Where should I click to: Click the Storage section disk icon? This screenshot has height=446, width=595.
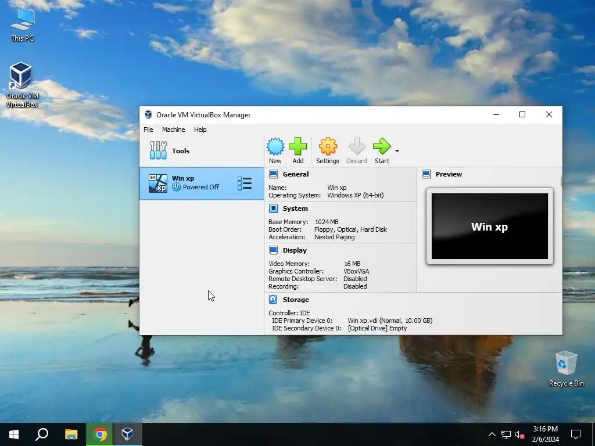coord(273,300)
